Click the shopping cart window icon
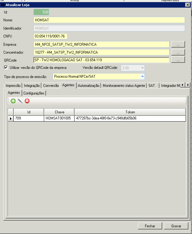 point(3,5)
